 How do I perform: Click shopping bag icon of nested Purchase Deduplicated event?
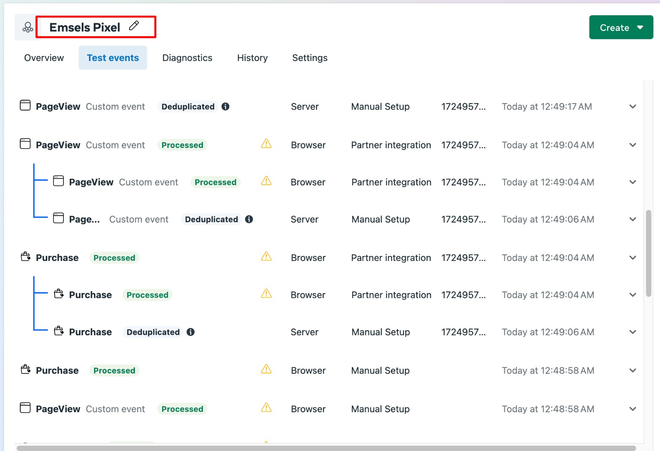[59, 331]
